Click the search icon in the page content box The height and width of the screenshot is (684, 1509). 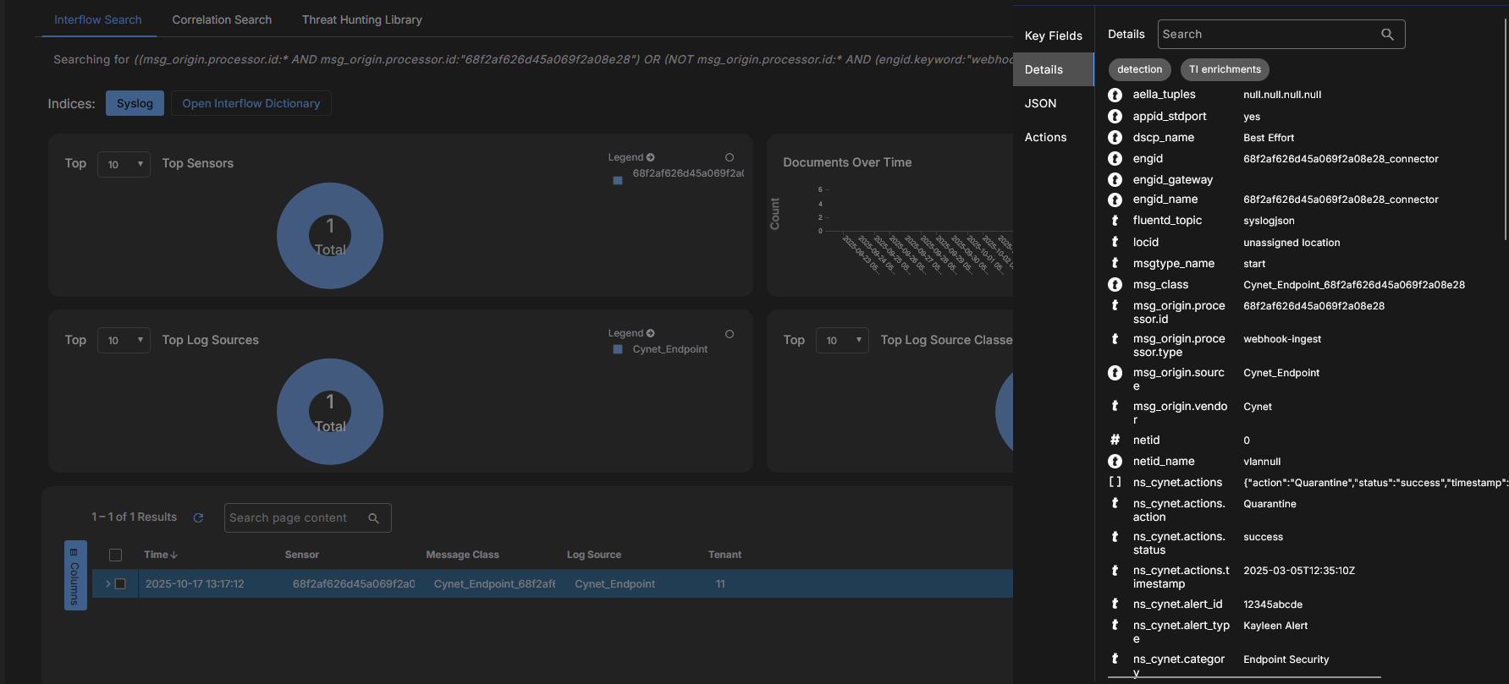pos(373,518)
